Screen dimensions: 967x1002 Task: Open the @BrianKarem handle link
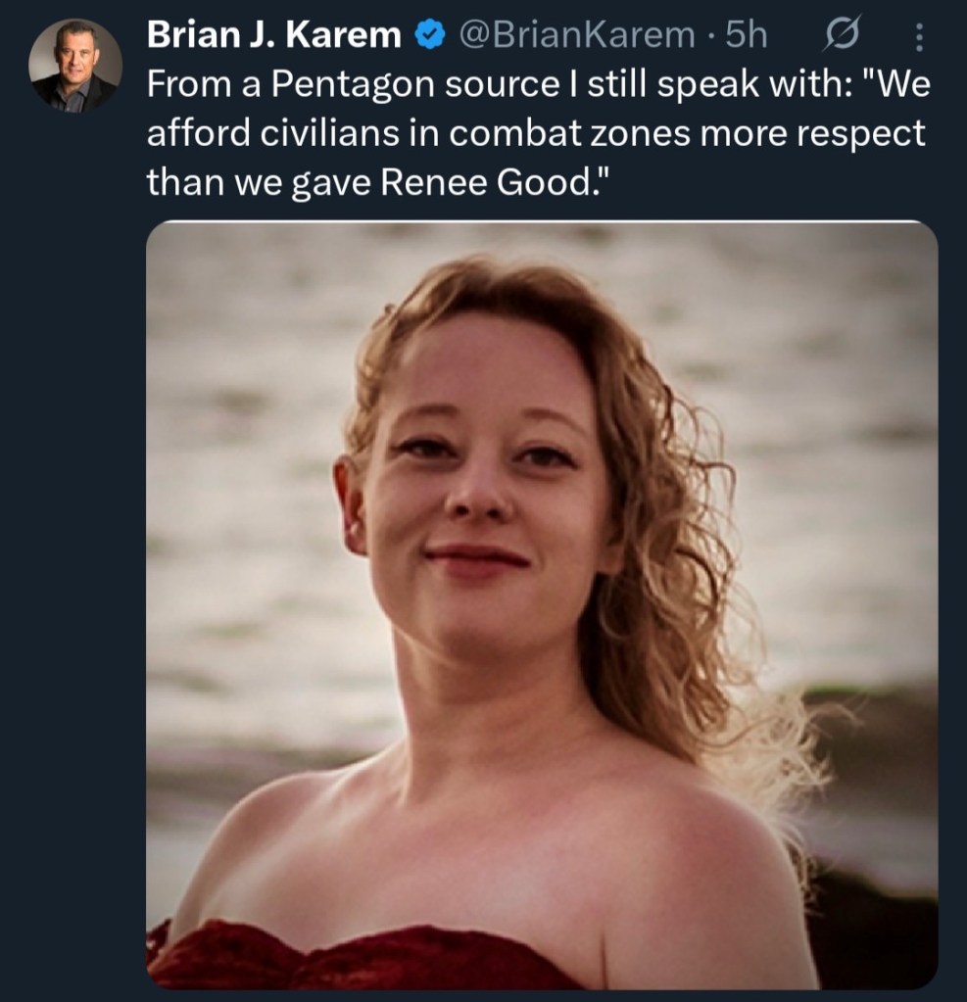[577, 36]
